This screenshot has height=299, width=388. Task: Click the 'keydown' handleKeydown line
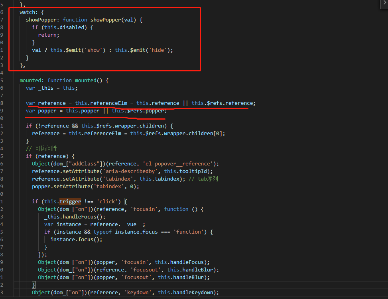(x=126, y=293)
